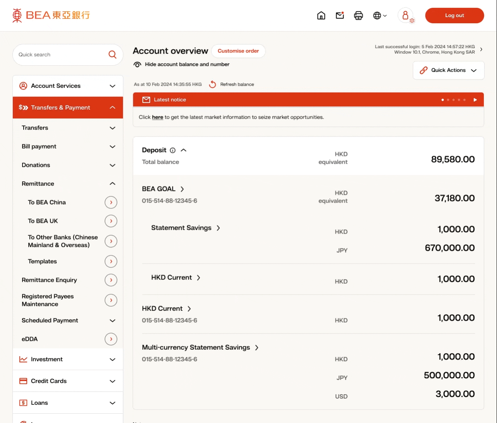Click the 500,000.00 JPY balance
Image resolution: width=497 pixels, height=423 pixels.
449,376
